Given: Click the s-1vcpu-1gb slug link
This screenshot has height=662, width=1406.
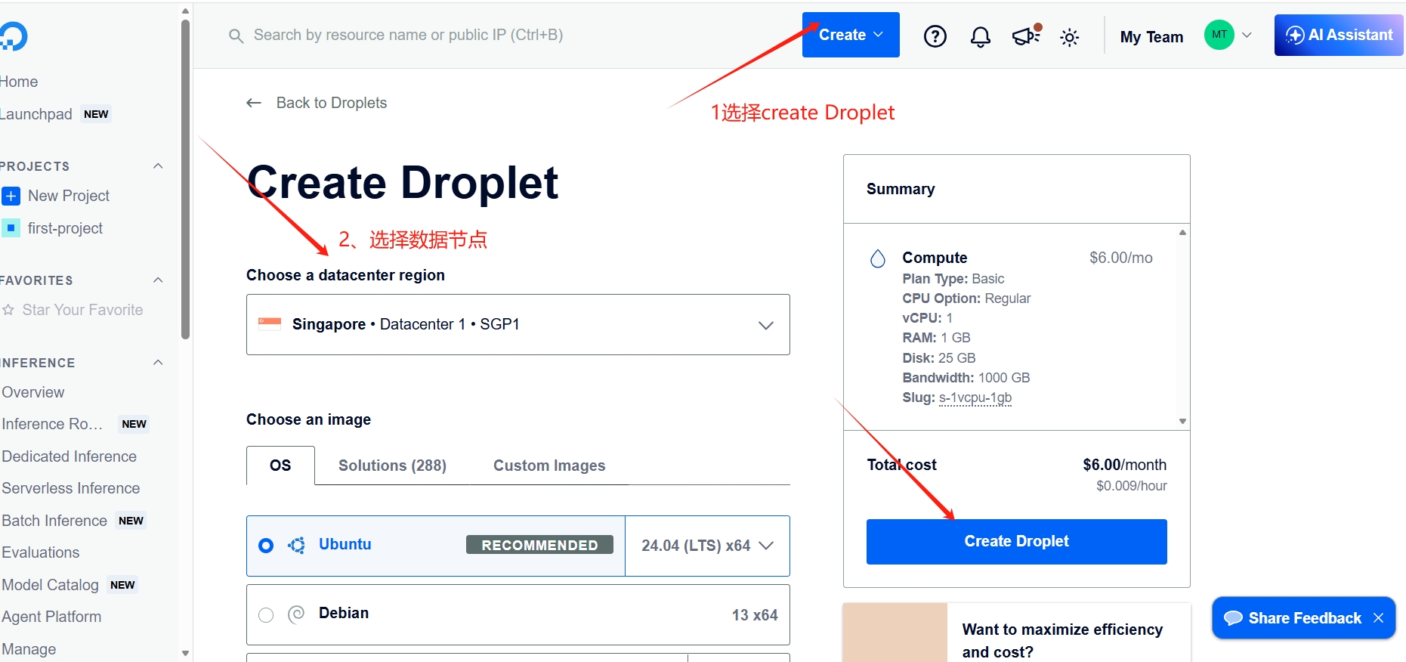Looking at the screenshot, I should coord(975,398).
